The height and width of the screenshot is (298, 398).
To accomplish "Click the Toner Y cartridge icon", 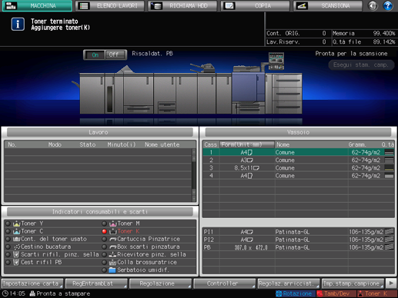I will [x=16, y=223].
